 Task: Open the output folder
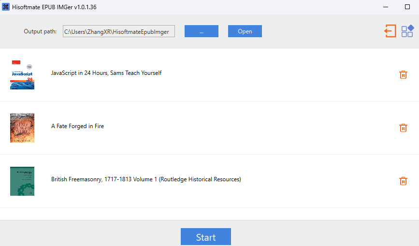tap(245, 31)
